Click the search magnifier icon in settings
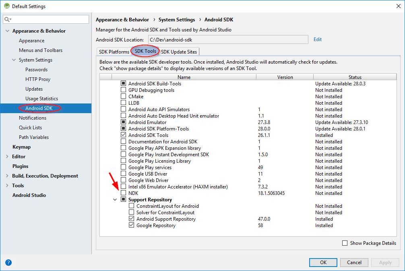Screen dimensions: 405x271 pos(8,19)
